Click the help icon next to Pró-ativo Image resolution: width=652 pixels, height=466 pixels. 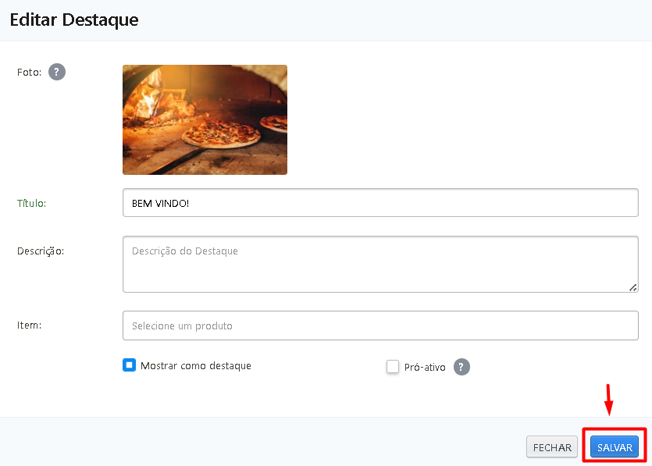462,367
